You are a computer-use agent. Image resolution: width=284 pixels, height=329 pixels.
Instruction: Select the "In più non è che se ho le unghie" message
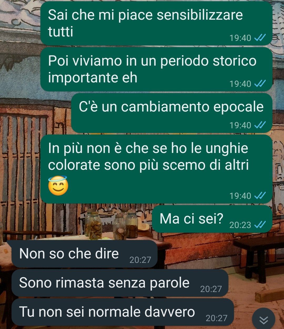(156, 169)
